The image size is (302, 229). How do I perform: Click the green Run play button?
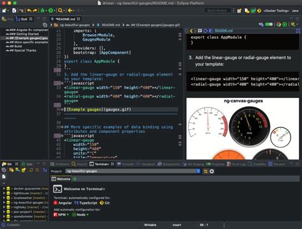[50, 10]
